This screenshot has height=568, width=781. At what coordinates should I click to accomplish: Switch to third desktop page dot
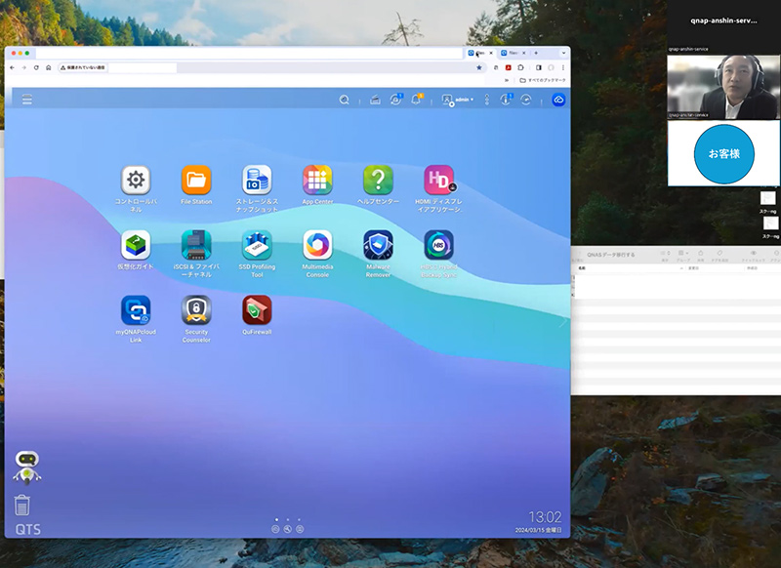299,520
